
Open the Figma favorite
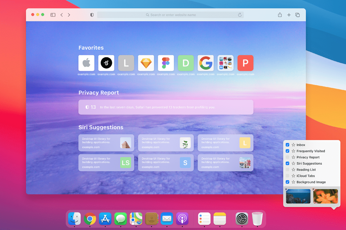pyautogui.click(x=166, y=63)
